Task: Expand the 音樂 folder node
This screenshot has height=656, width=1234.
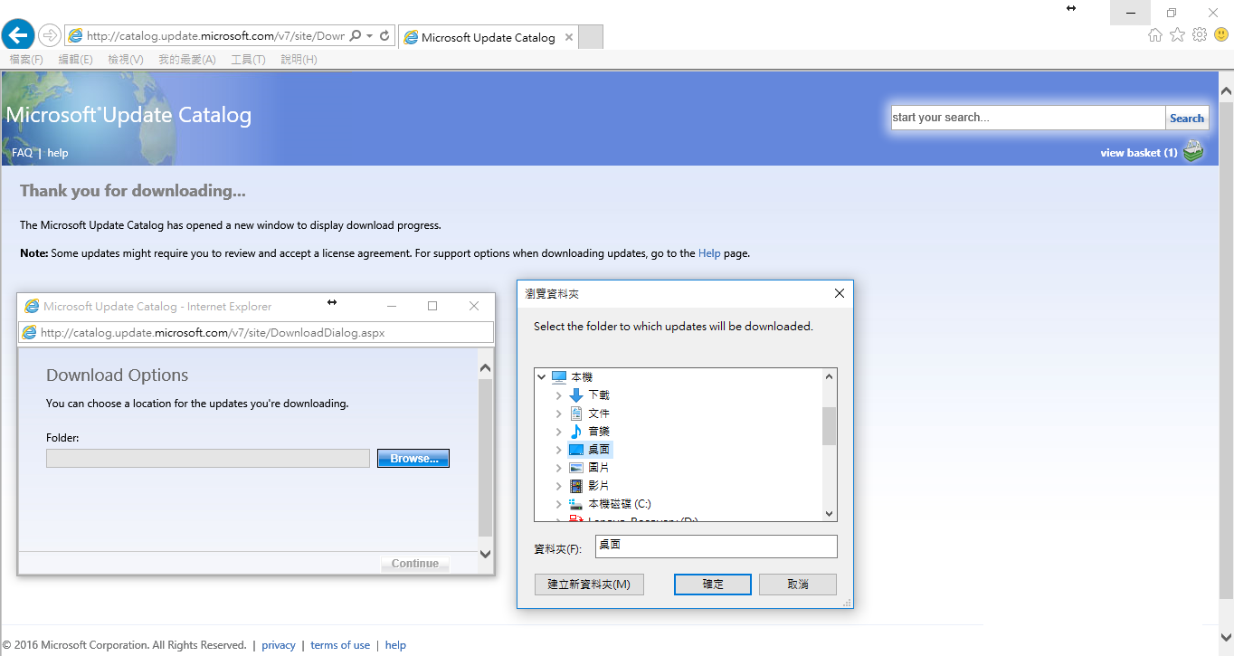Action: tap(558, 431)
